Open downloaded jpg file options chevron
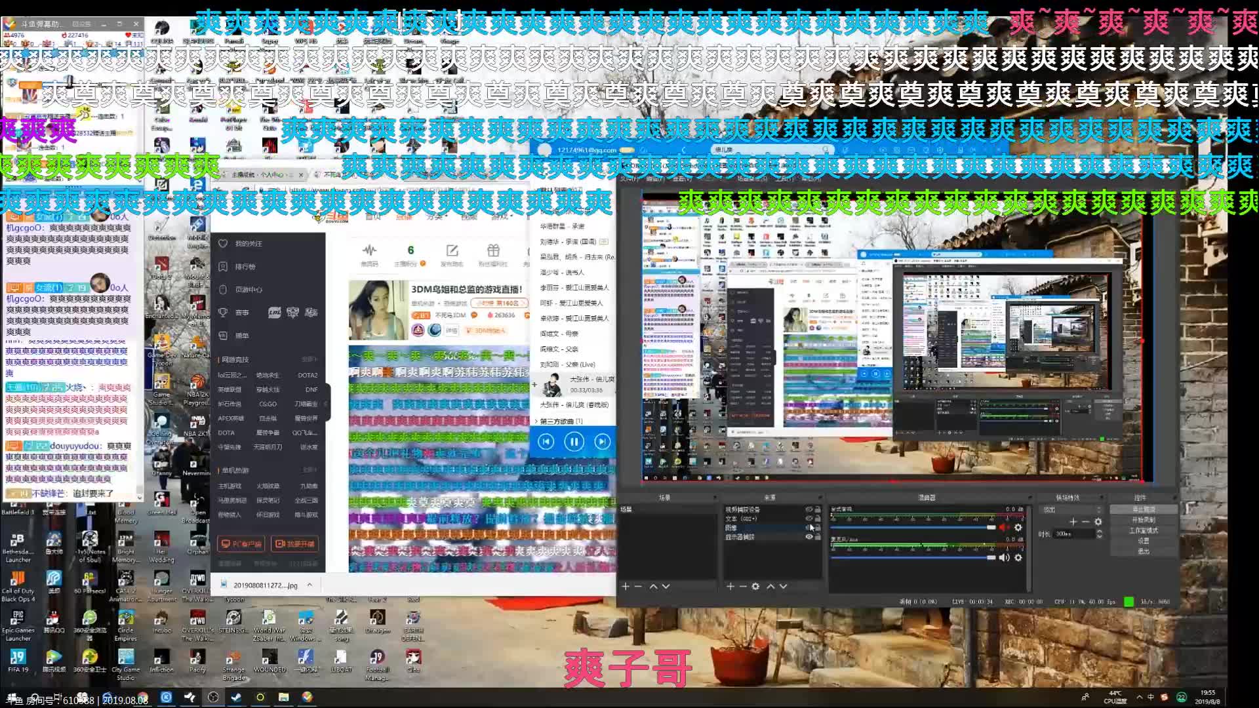The width and height of the screenshot is (1259, 708). [x=310, y=585]
